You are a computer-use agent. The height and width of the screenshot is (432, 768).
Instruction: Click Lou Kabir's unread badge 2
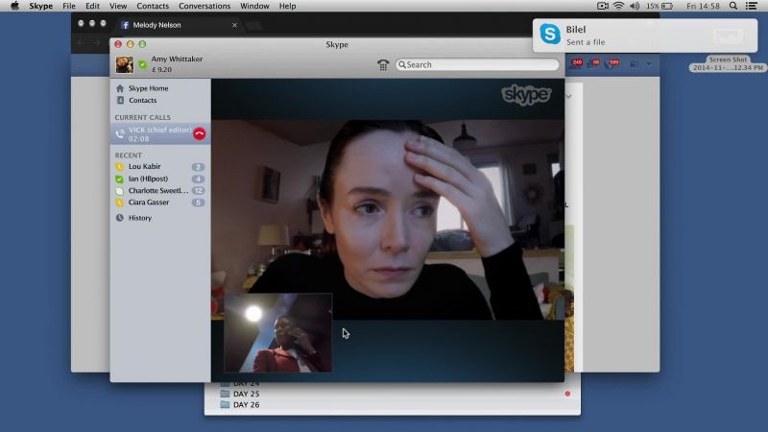198,167
